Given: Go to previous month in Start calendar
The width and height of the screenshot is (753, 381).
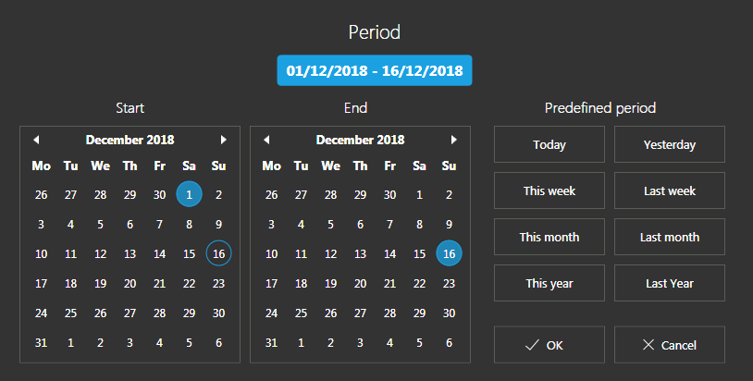Looking at the screenshot, I should coord(36,140).
